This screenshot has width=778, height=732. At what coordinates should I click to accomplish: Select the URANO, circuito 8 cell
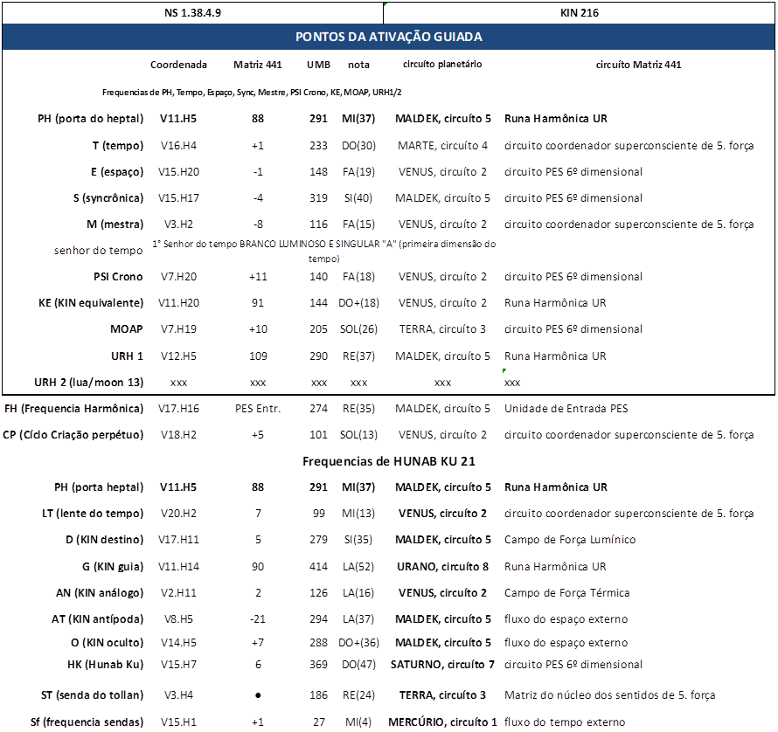click(442, 567)
